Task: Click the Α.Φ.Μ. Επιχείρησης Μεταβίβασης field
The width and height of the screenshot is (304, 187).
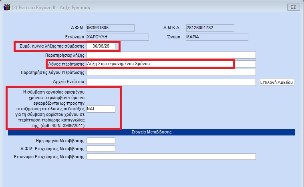Action: (x=101, y=149)
